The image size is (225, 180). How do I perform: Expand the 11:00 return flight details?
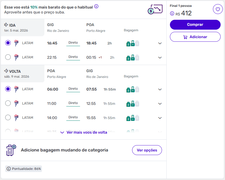click(x=160, y=104)
